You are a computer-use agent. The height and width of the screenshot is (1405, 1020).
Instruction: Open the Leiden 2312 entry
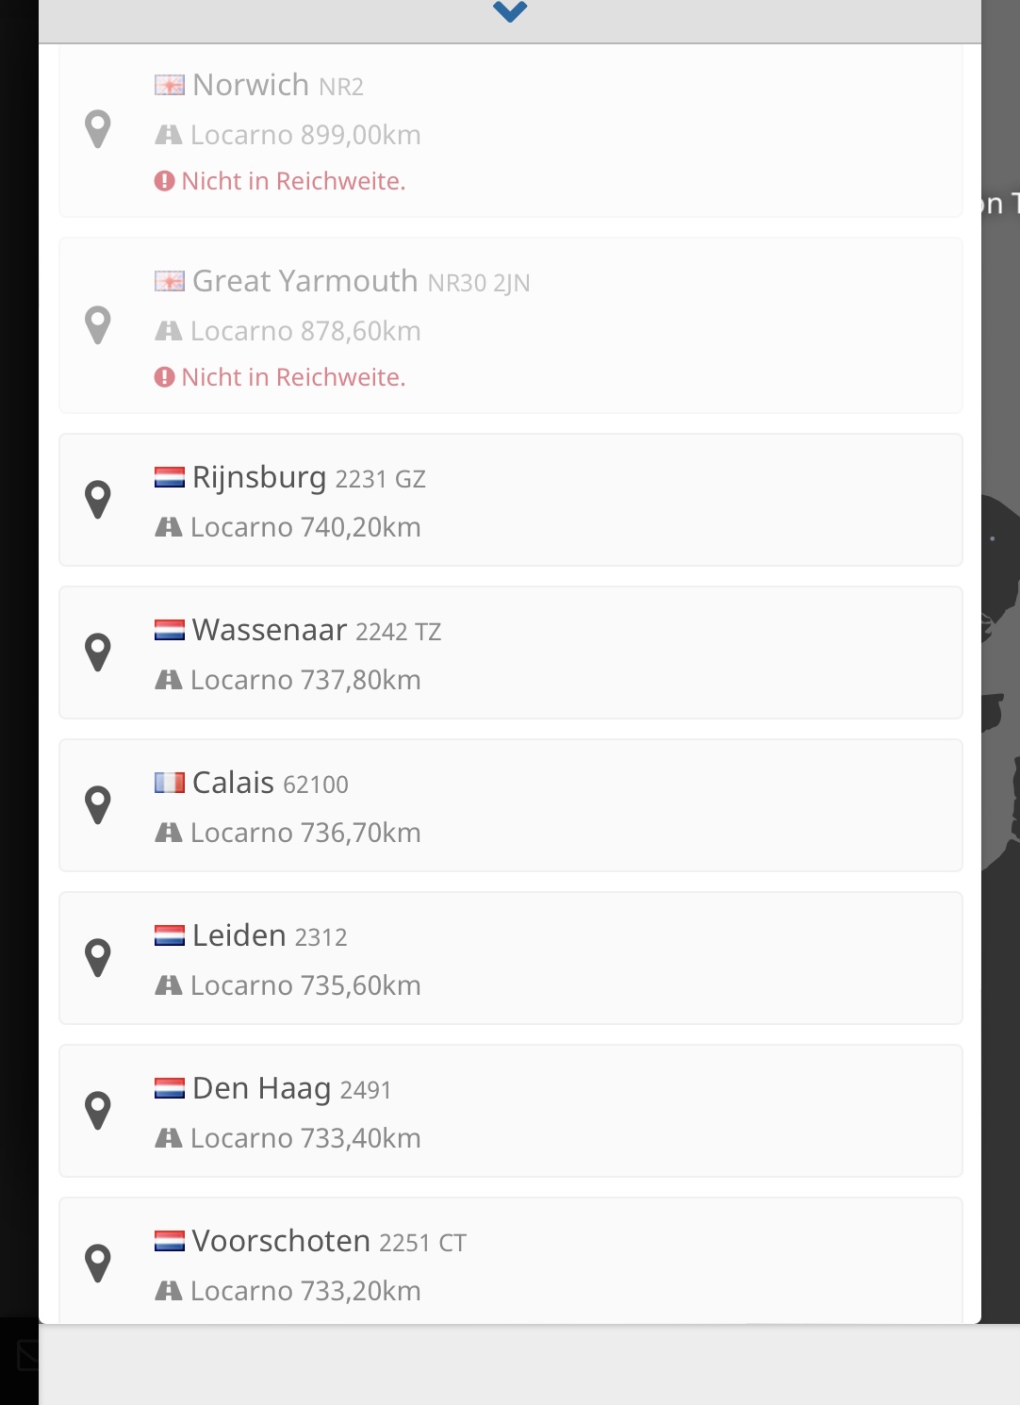click(270, 936)
